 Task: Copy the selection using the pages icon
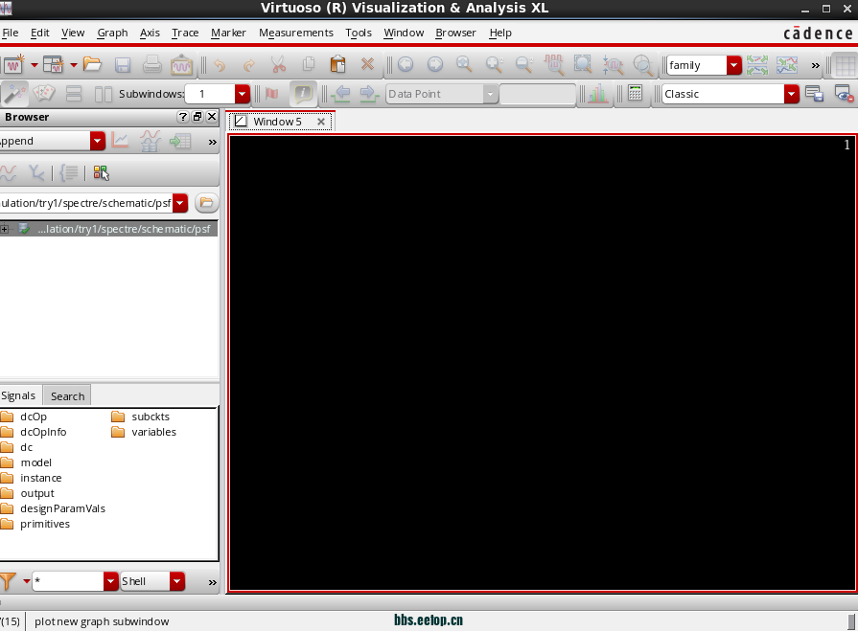[309, 65]
